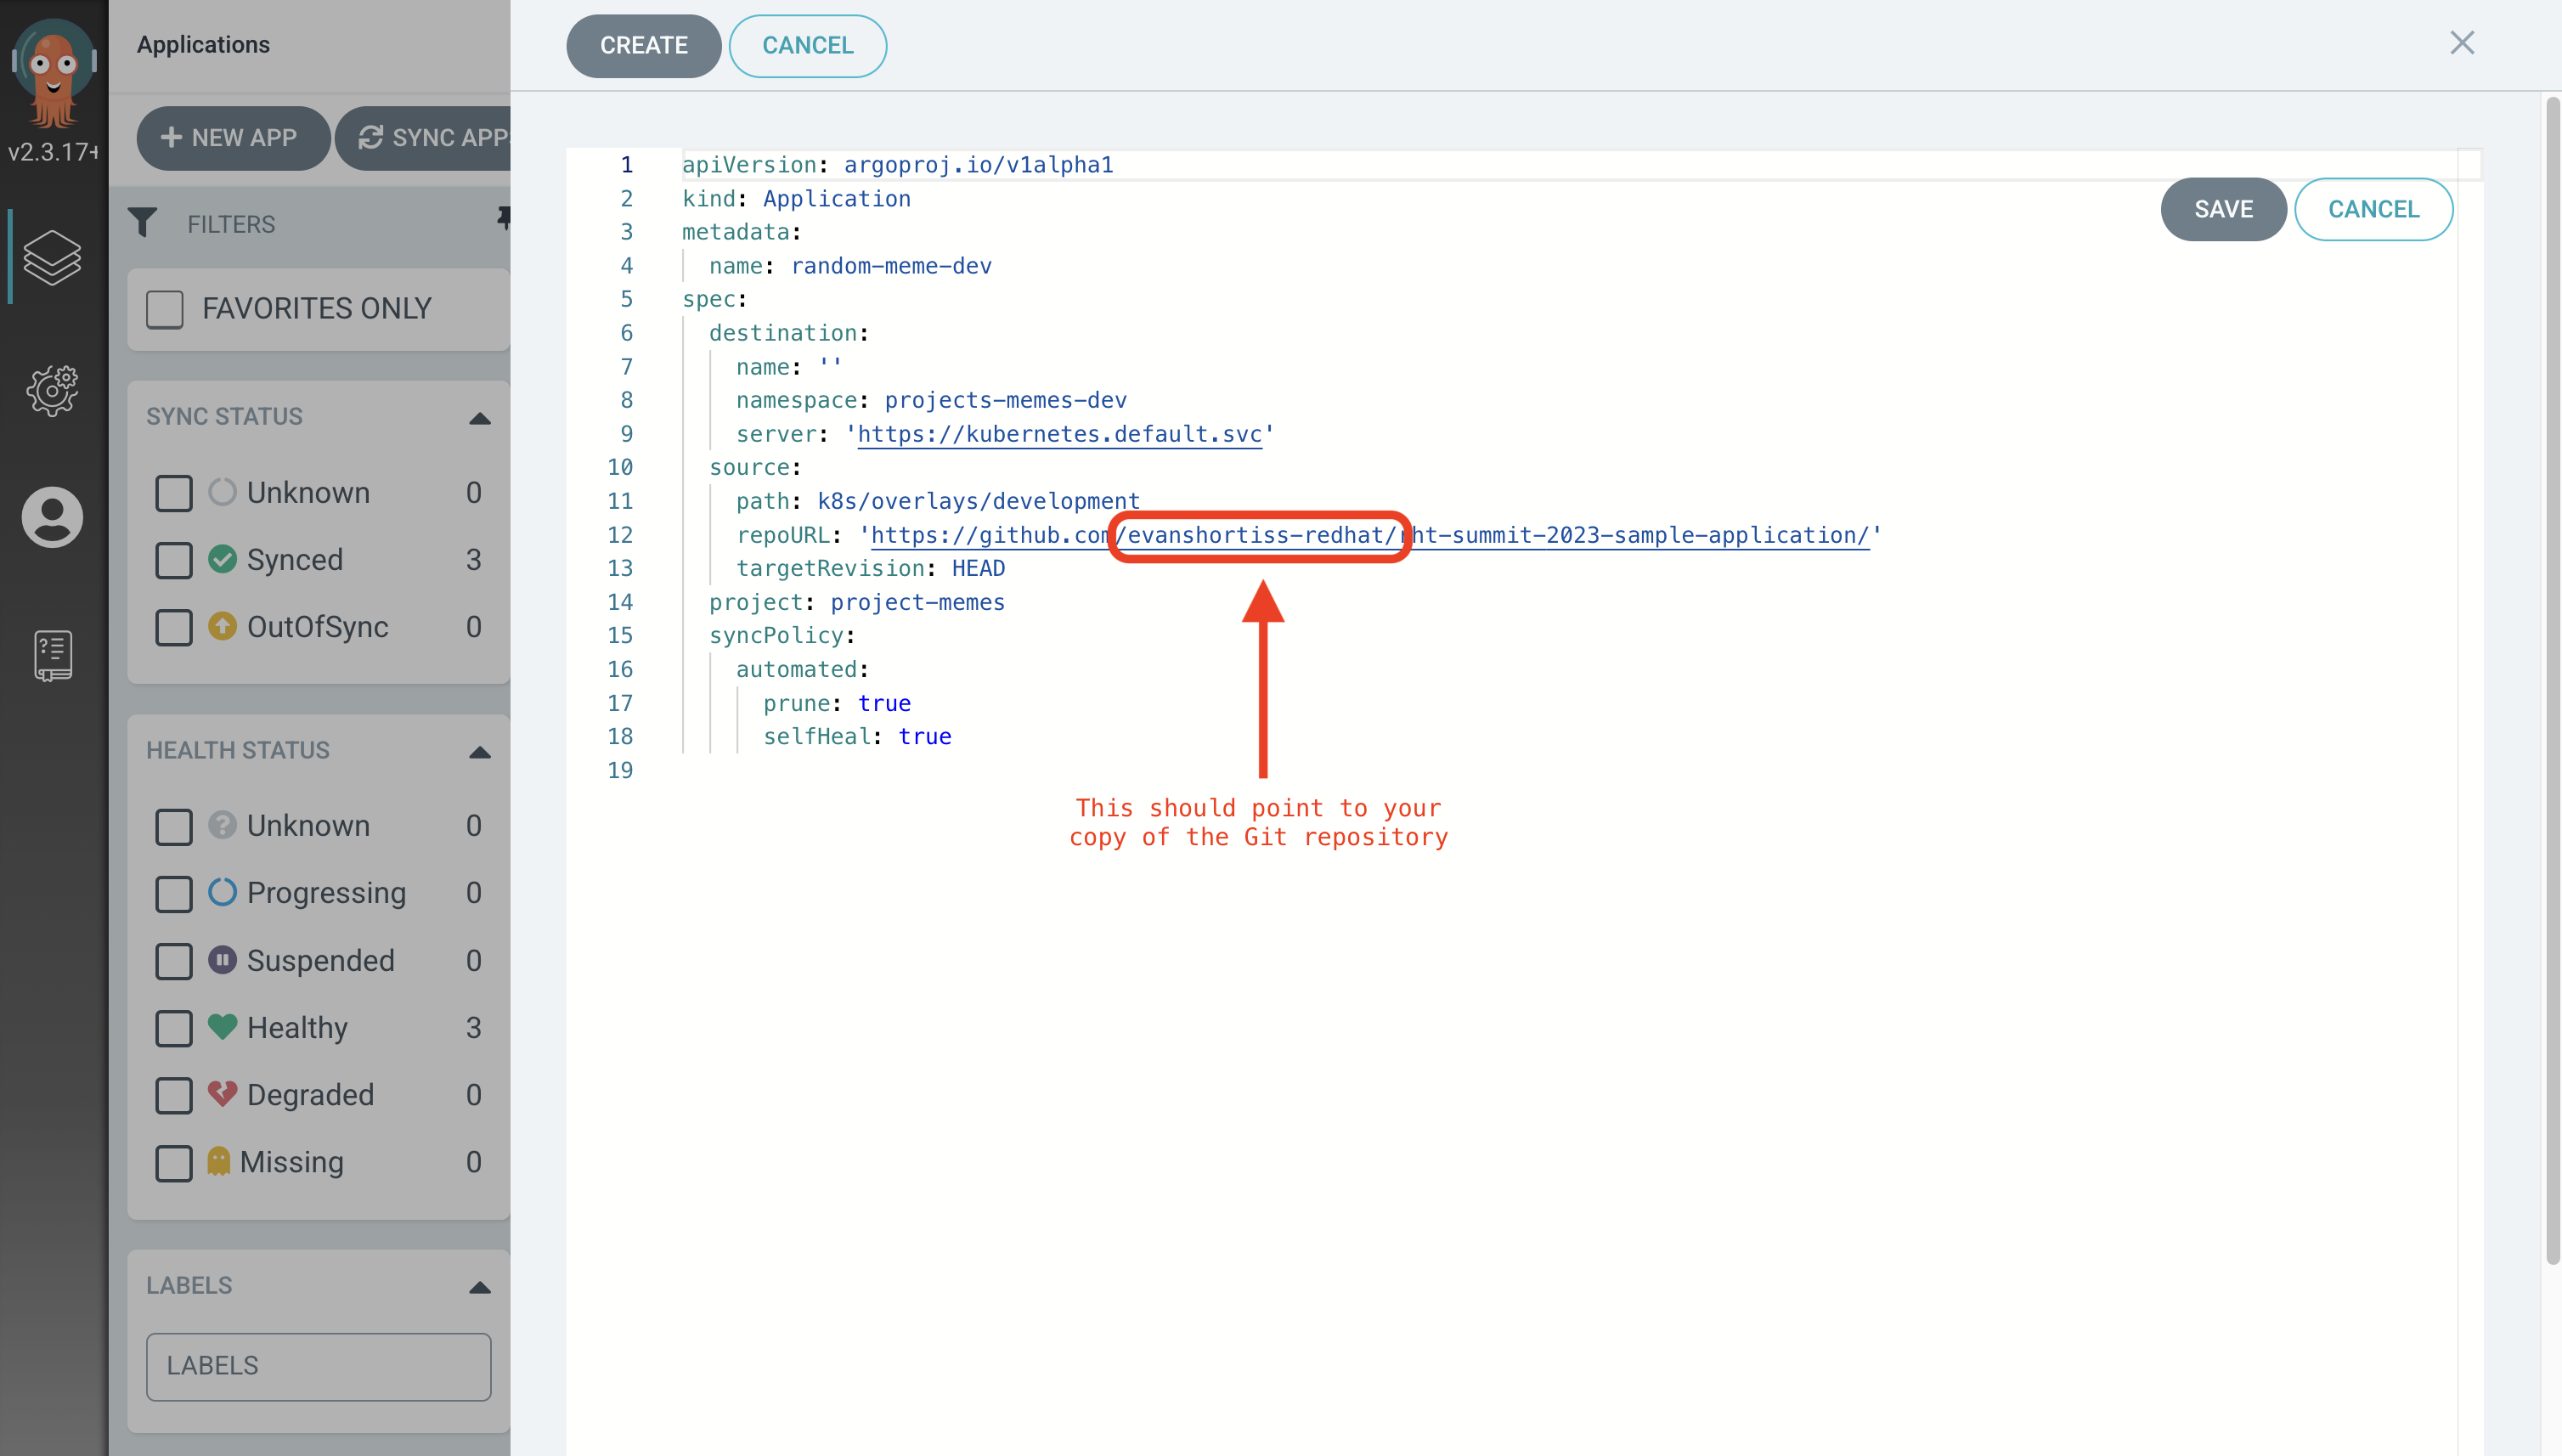Click the server URL on line 9
This screenshot has height=1456, width=2562.
click(x=1058, y=433)
